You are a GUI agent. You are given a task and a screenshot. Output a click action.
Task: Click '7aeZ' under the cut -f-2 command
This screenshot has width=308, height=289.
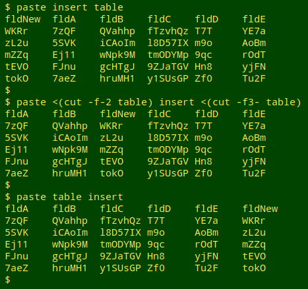click(x=16, y=173)
